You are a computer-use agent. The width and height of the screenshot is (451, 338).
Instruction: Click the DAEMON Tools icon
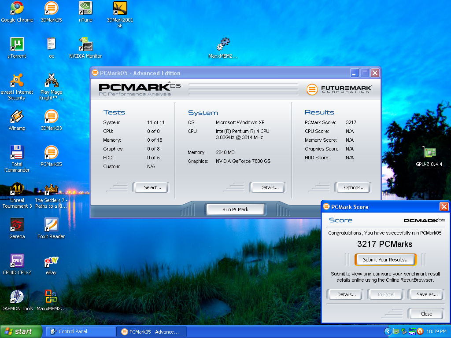coord(17,301)
